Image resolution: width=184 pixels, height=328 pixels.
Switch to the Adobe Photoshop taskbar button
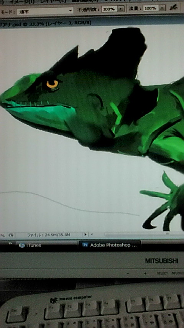point(110,245)
